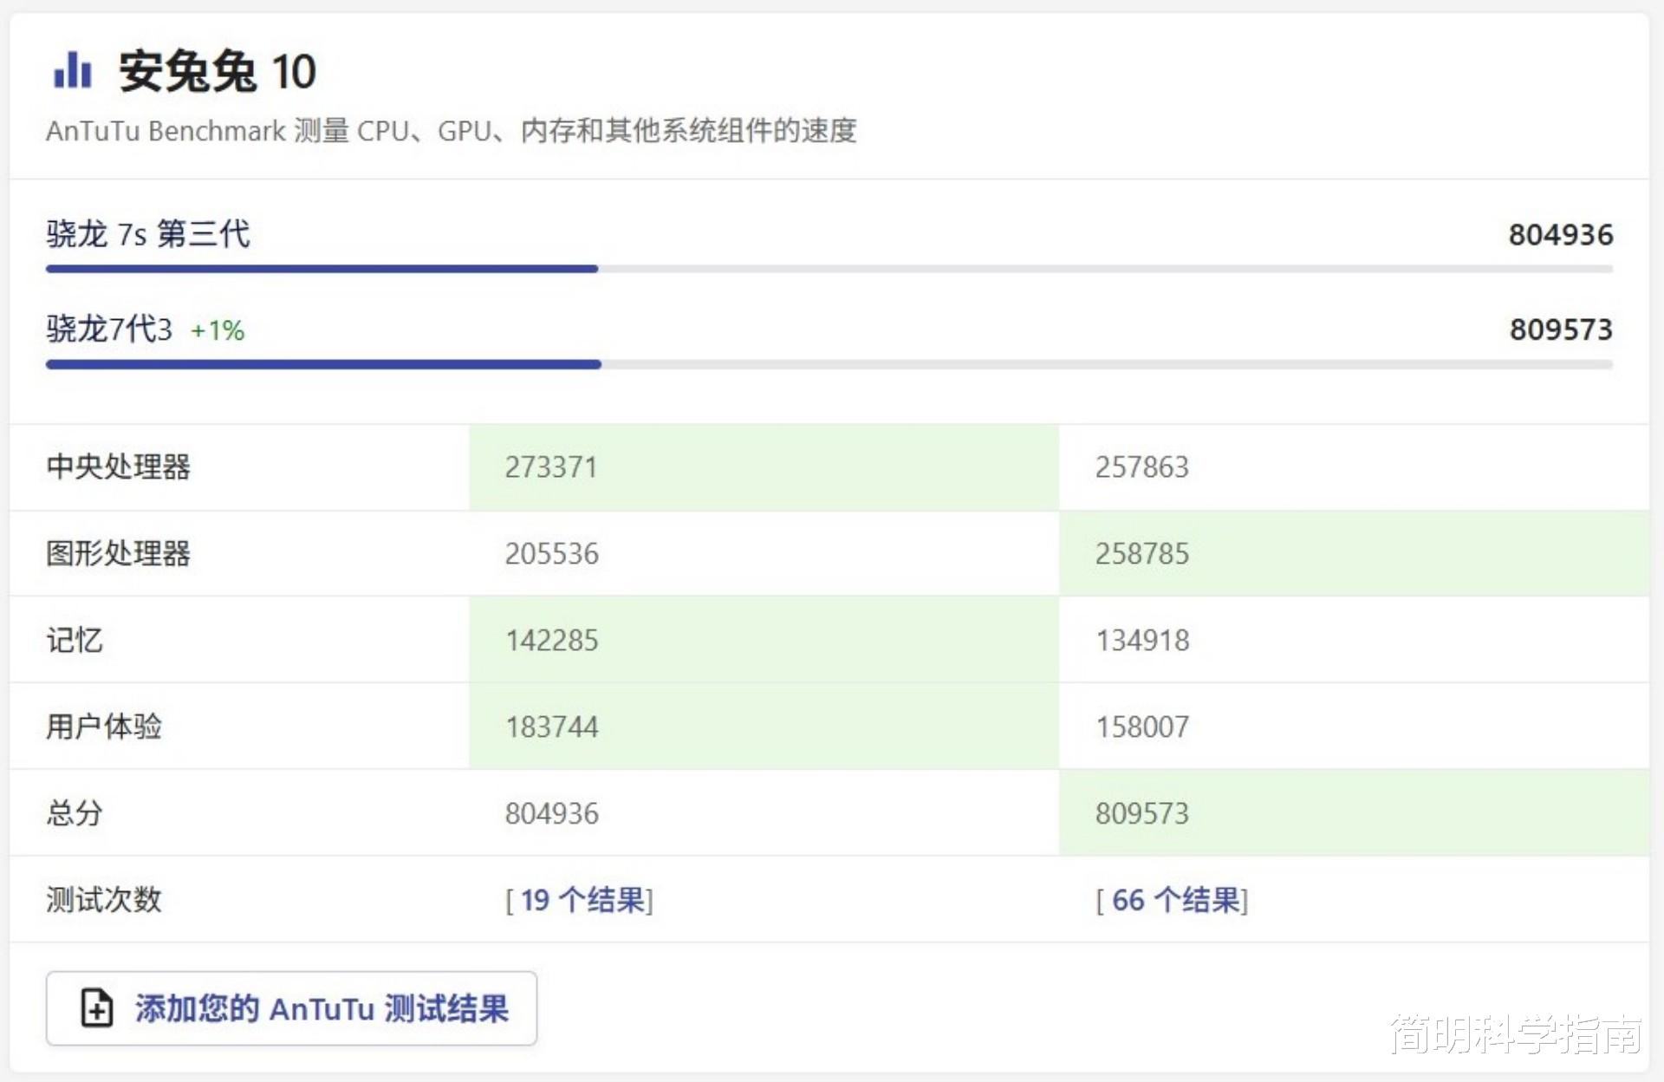Click the add-file icon in AnTuTu button

[96, 1008]
